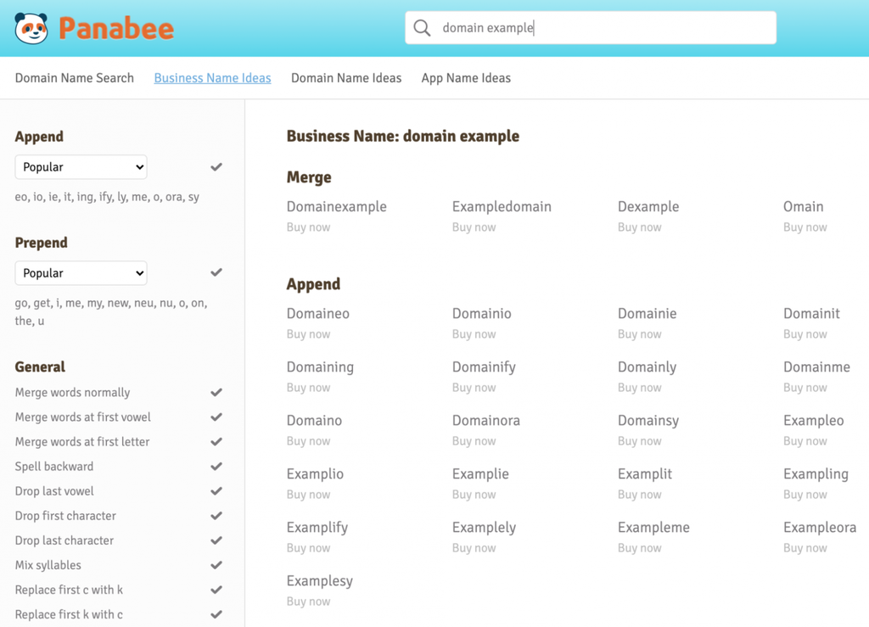Open the Prepend Popular dropdown

coord(81,273)
